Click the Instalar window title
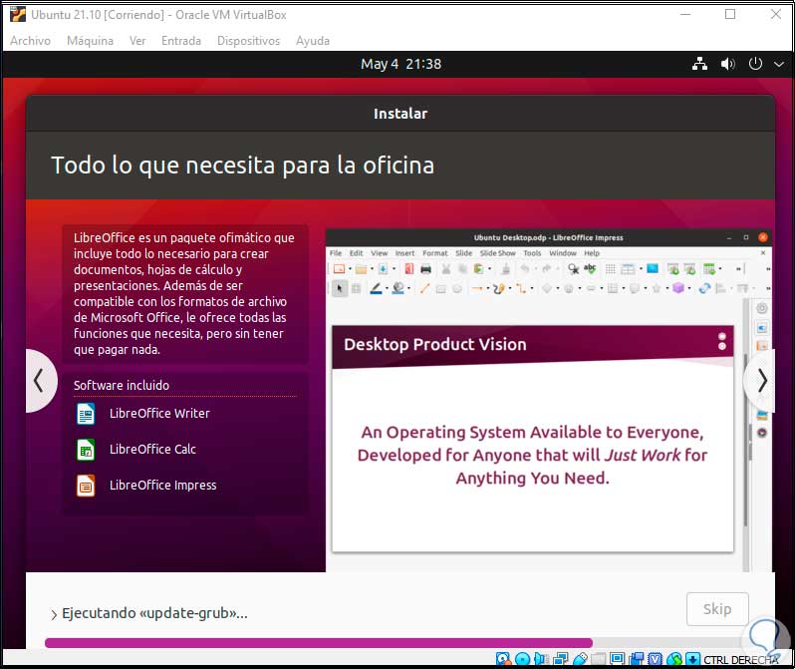 click(x=400, y=114)
